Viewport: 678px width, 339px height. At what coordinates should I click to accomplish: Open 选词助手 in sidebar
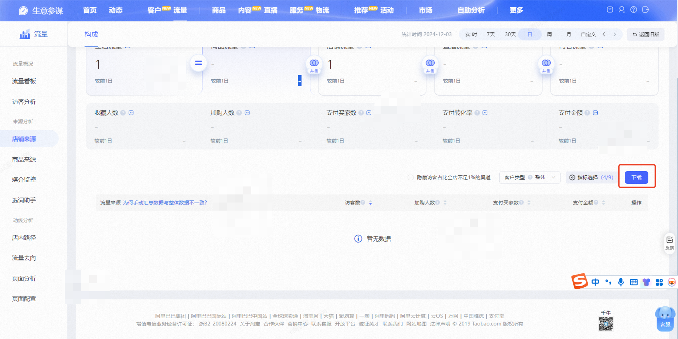click(x=24, y=200)
